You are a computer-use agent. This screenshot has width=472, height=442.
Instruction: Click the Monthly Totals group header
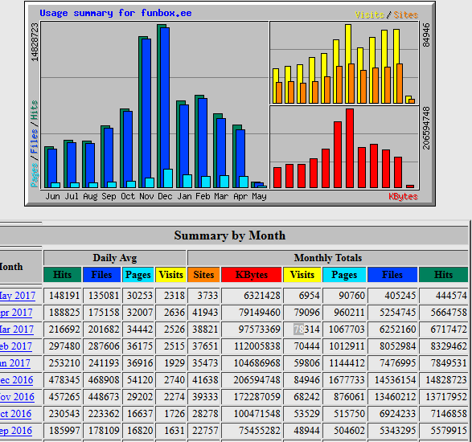click(328, 258)
